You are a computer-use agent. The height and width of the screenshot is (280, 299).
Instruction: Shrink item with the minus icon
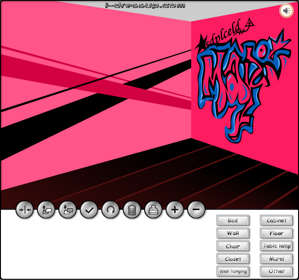[x=196, y=210]
